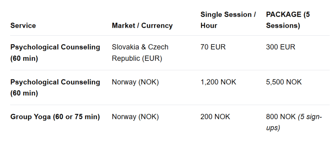Click Norway (NOK) in the Group Yoga row

point(135,117)
